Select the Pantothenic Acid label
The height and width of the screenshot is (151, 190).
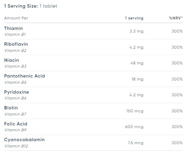(x=25, y=76)
